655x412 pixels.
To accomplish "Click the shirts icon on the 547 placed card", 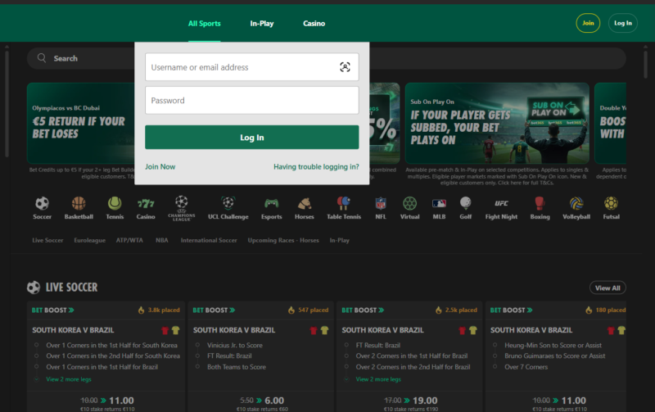I will pyautogui.click(x=319, y=330).
